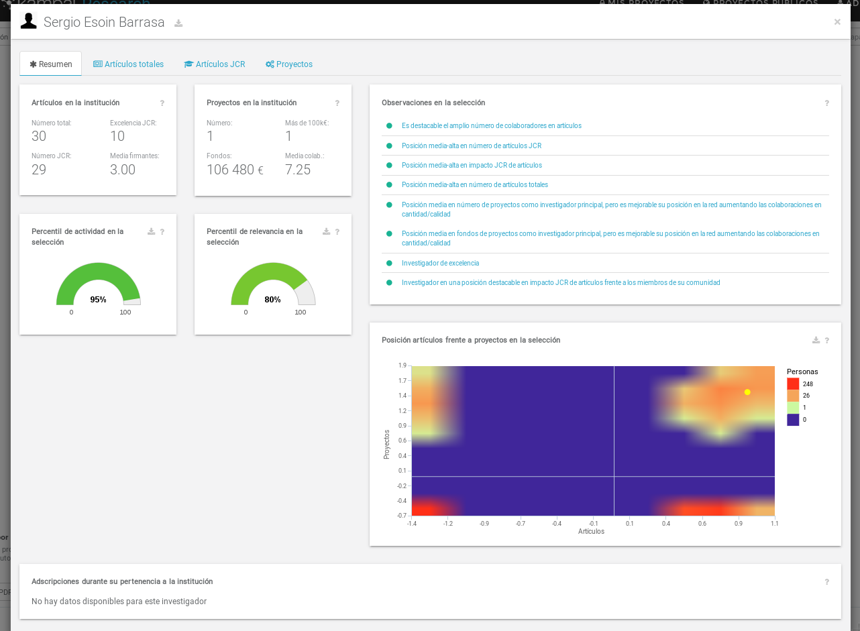
Task: Open the Artículos JCR tab
Action: click(215, 64)
